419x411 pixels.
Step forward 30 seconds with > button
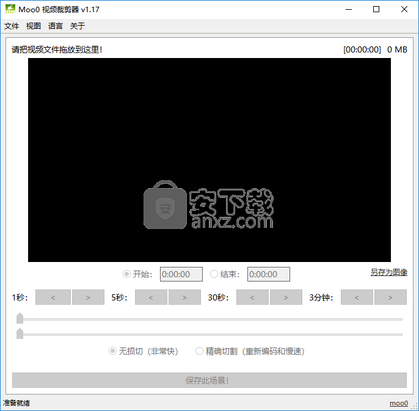pyautogui.click(x=286, y=297)
